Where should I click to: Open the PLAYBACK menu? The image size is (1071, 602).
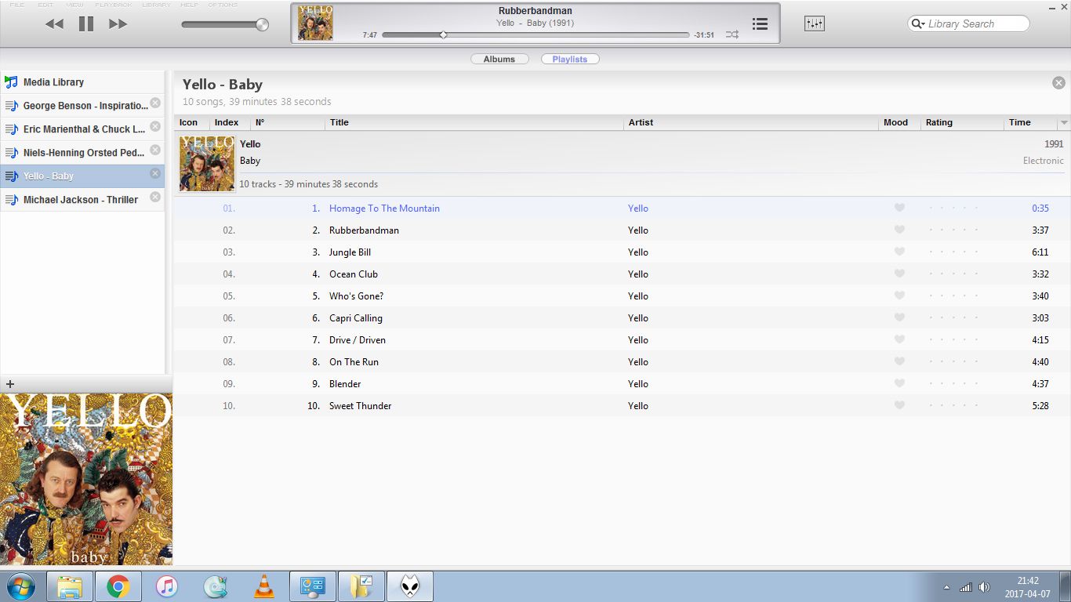coord(114,5)
